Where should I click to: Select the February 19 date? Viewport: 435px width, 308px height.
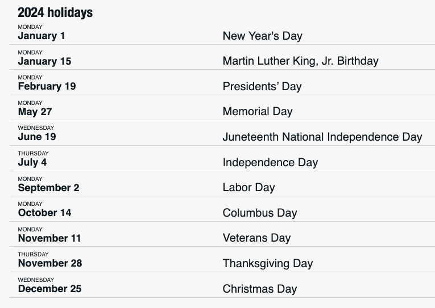pyautogui.click(x=47, y=86)
